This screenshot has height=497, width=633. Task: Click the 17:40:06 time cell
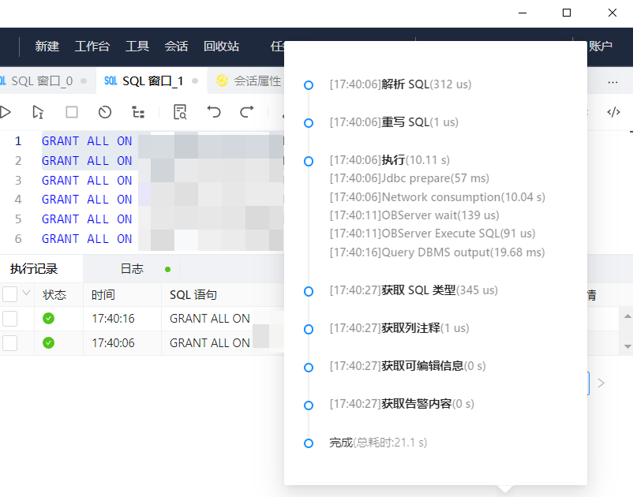pyautogui.click(x=113, y=343)
